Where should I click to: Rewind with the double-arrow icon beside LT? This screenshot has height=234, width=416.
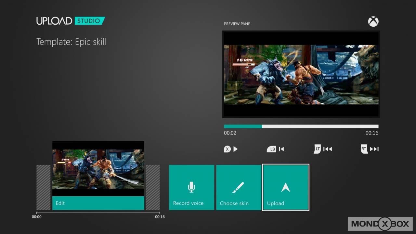click(328, 149)
